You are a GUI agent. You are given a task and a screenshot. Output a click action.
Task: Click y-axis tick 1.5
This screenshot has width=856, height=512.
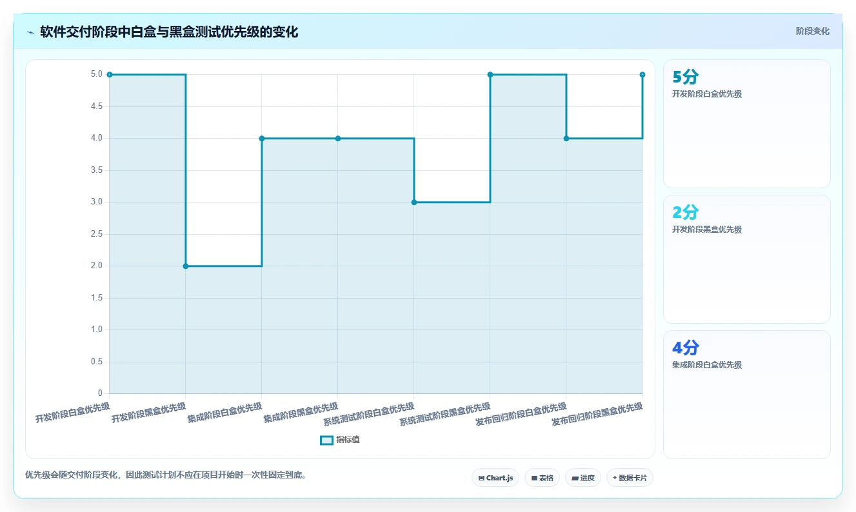97,298
